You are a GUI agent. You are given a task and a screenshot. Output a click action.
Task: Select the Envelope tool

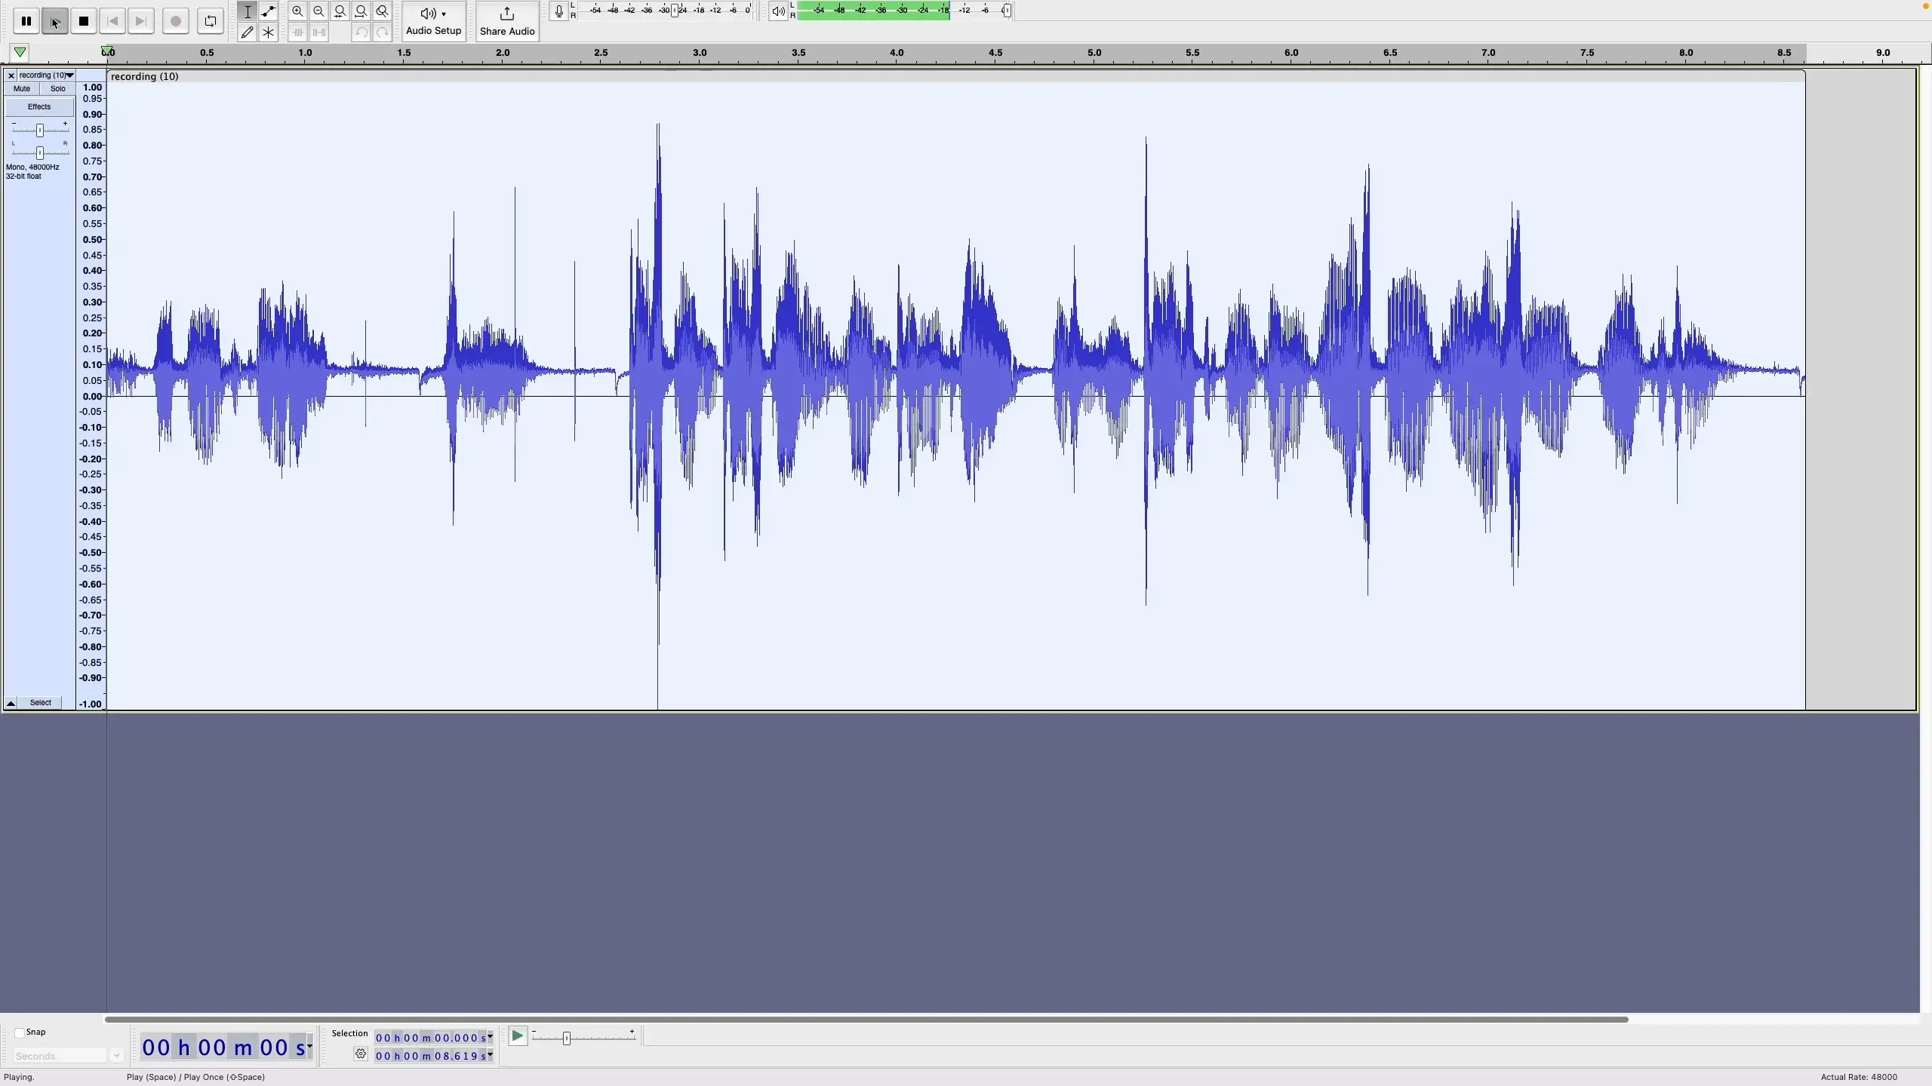(x=269, y=11)
